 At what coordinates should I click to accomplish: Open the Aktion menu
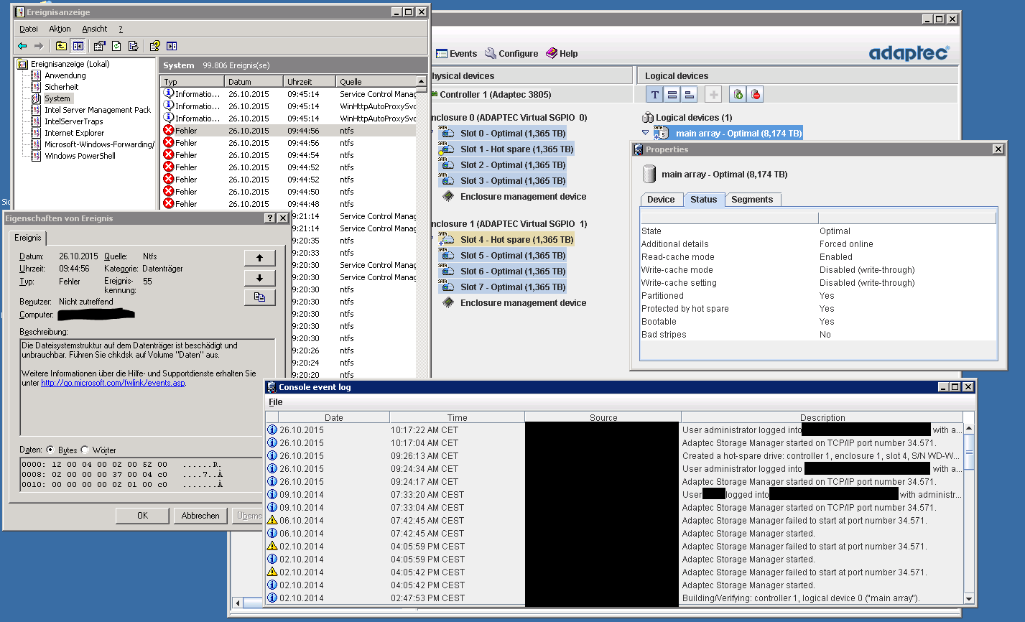[x=60, y=29]
